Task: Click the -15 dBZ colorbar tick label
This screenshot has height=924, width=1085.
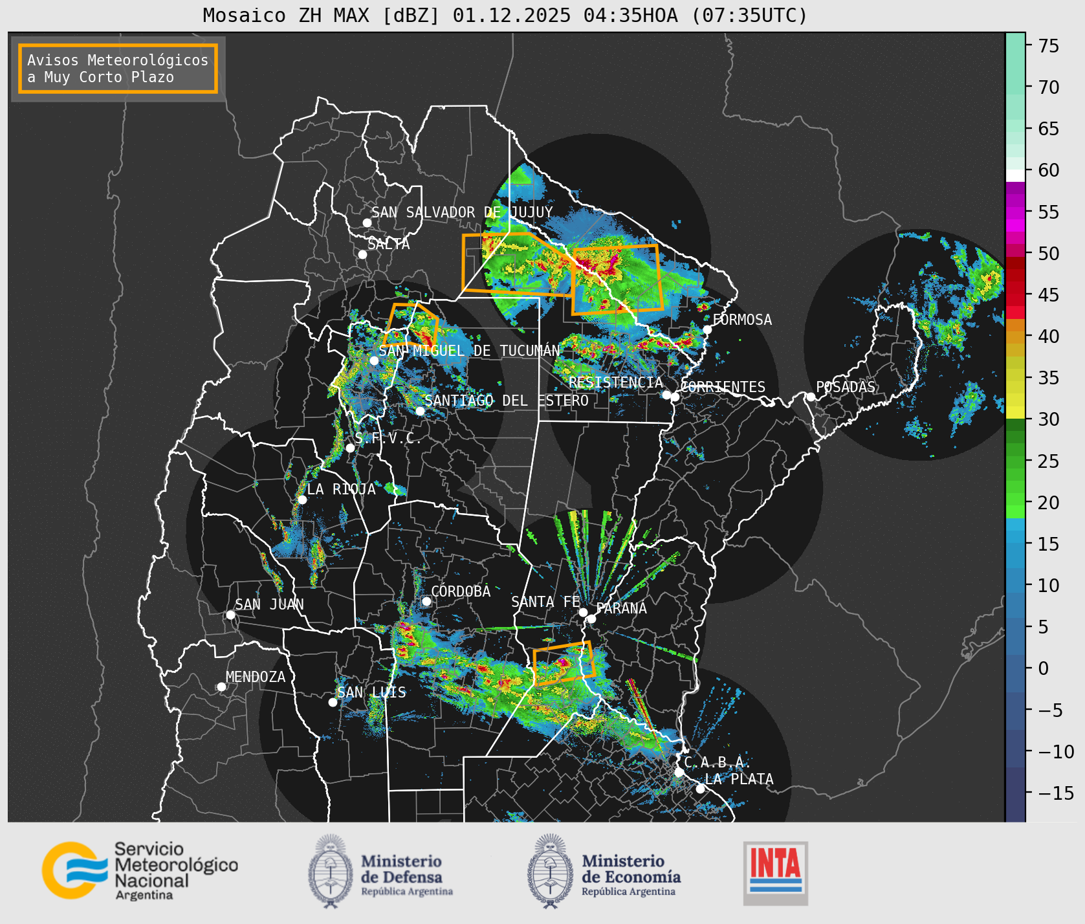Action: point(1057,793)
